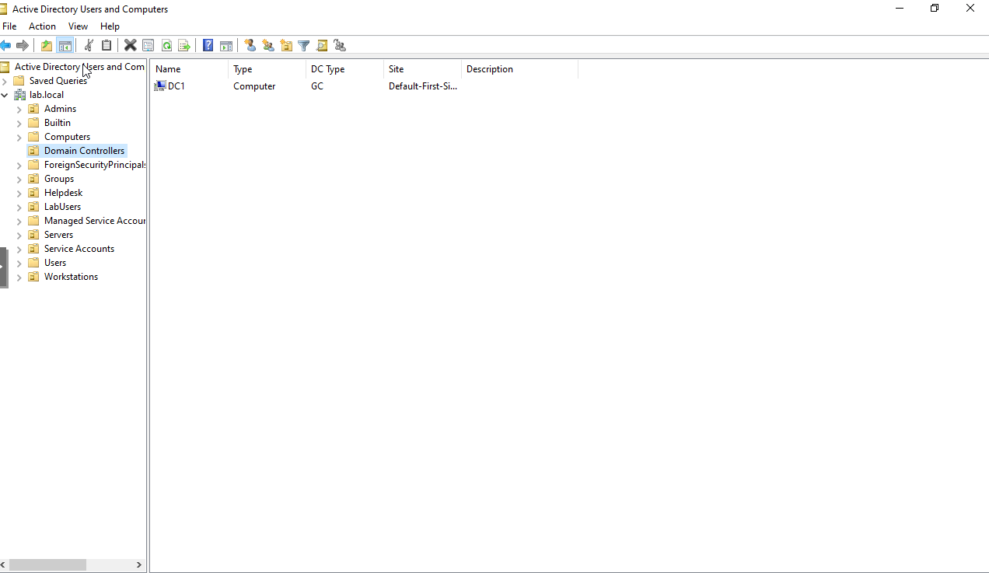Sort by the Type column header
Screen dimensions: 989x573
point(267,69)
